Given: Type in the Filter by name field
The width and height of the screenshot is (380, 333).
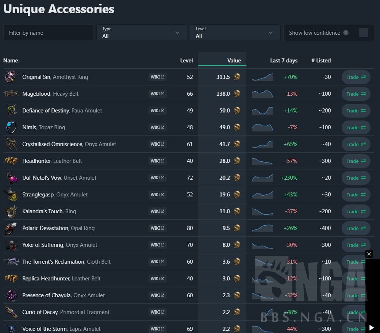Looking at the screenshot, I should click(x=49, y=33).
